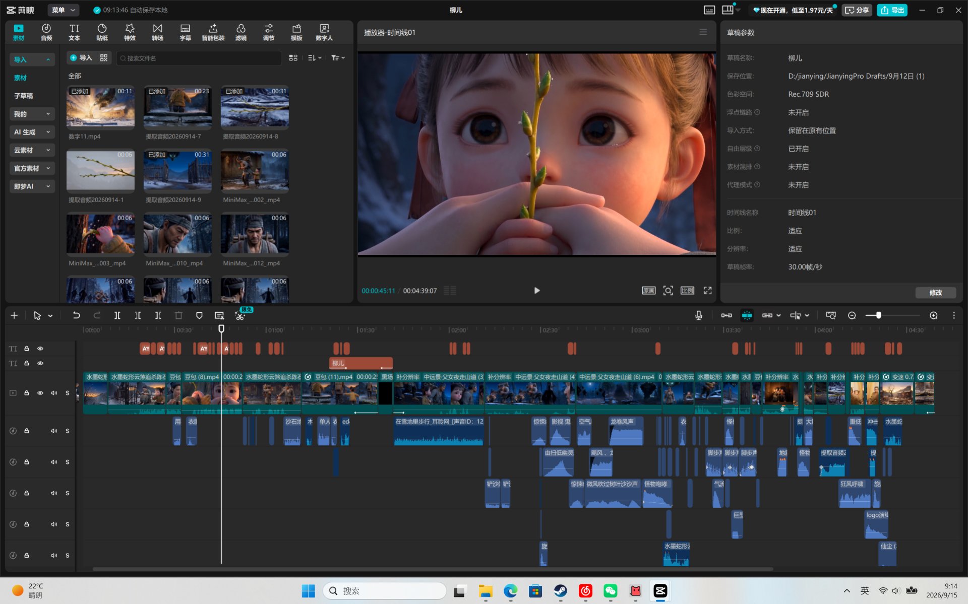Hide the main video track with eye icon
Image resolution: width=968 pixels, height=604 pixels.
40,393
